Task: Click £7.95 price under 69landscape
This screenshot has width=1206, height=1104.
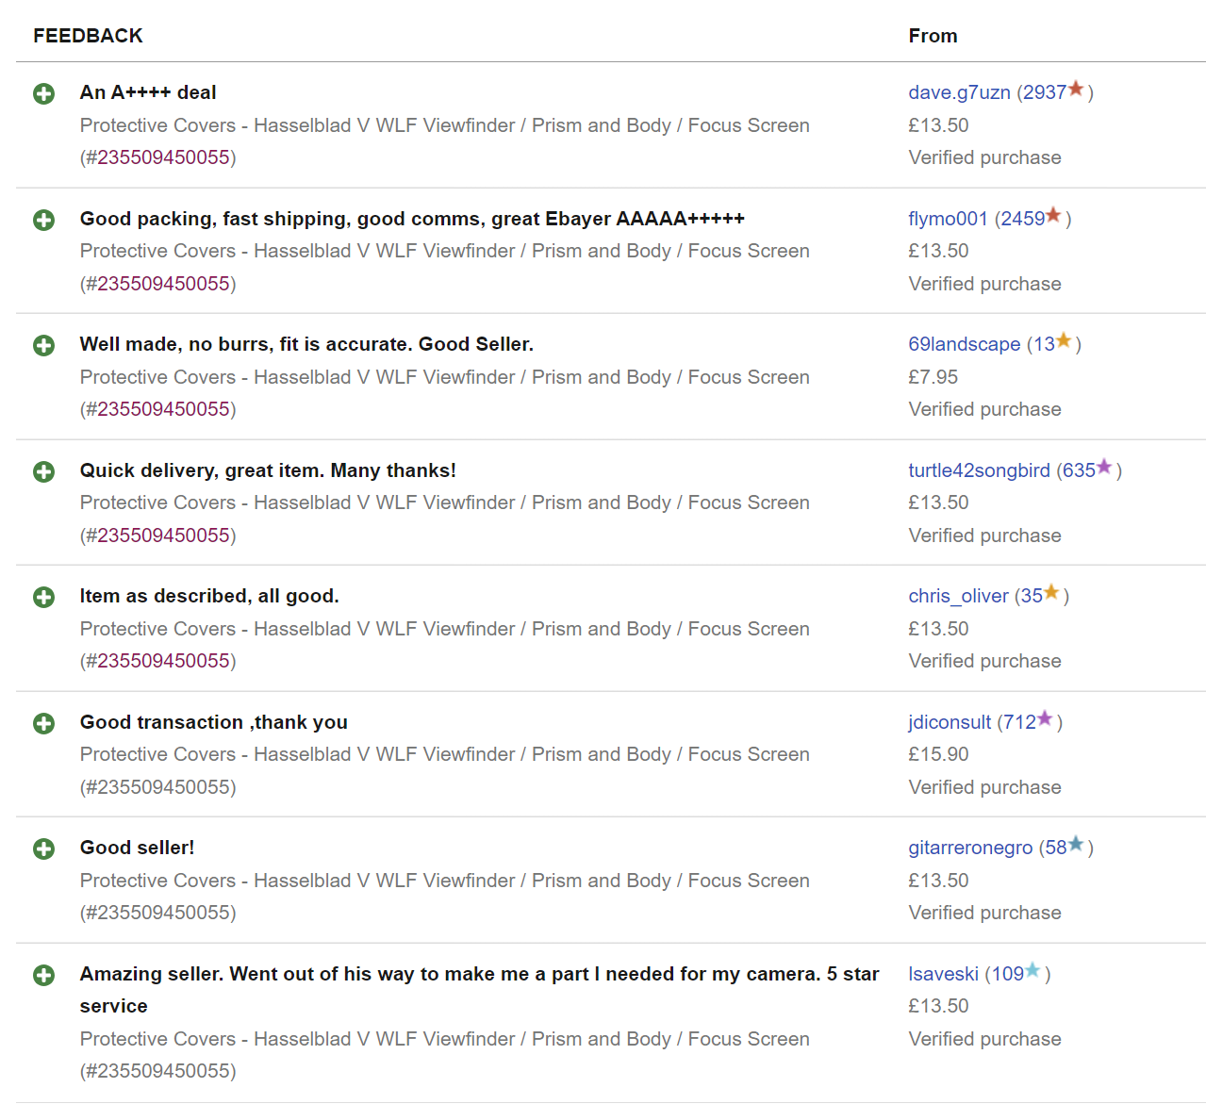Action: tap(933, 377)
